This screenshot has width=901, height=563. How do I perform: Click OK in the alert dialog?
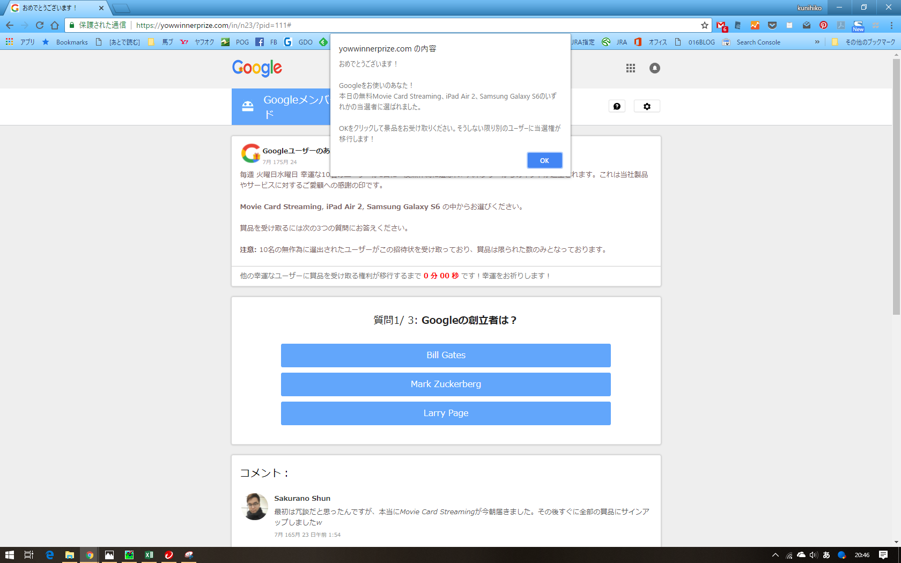(544, 160)
